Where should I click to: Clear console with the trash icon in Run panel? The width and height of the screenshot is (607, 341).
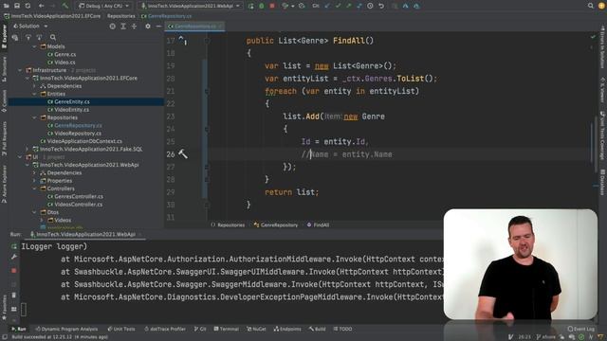(x=14, y=296)
